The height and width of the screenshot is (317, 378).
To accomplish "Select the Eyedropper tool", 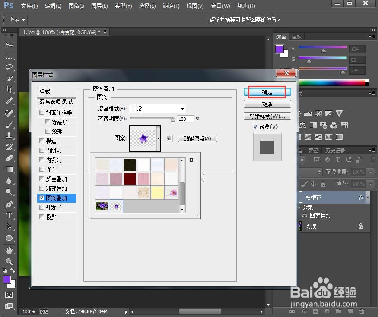I will pos(9,100).
